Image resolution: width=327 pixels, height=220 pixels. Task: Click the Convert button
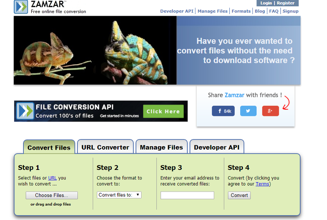[x=239, y=195]
